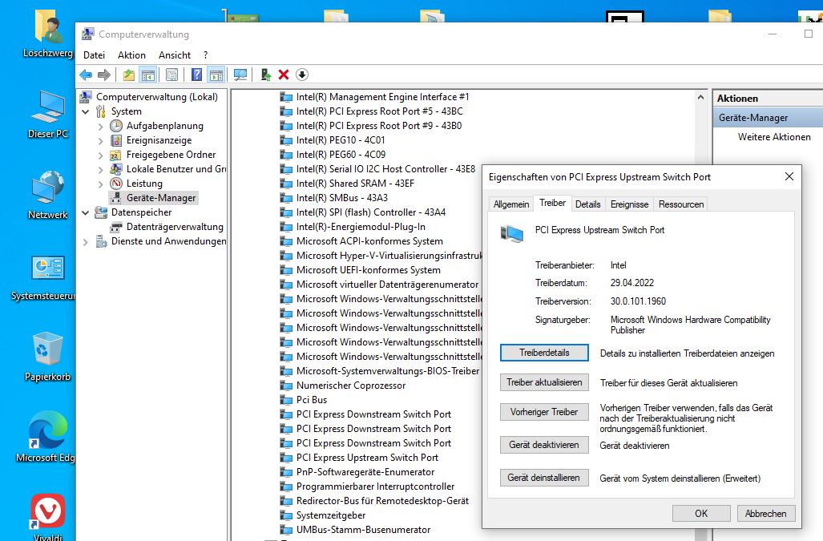Click the Datenträgerverwaltung drive icon
The width and height of the screenshot is (823, 541).
[x=116, y=227]
